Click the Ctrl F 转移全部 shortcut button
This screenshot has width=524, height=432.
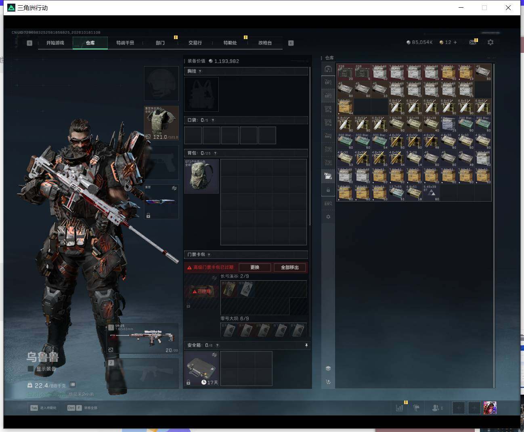82,408
